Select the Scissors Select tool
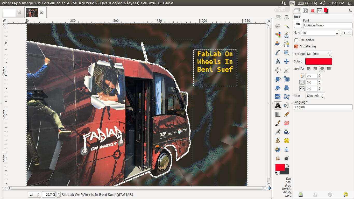 [x=286, y=35]
